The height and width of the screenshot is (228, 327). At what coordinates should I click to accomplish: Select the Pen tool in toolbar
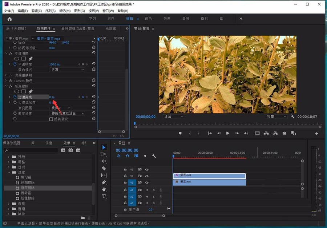(104, 182)
